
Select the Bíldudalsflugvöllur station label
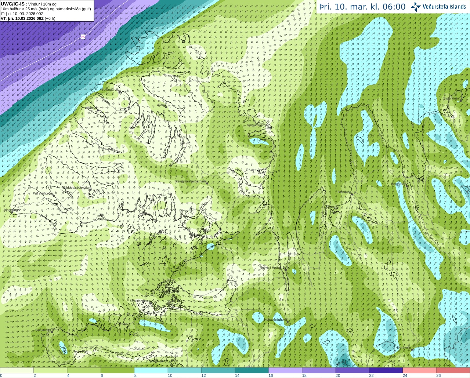coord(76,188)
